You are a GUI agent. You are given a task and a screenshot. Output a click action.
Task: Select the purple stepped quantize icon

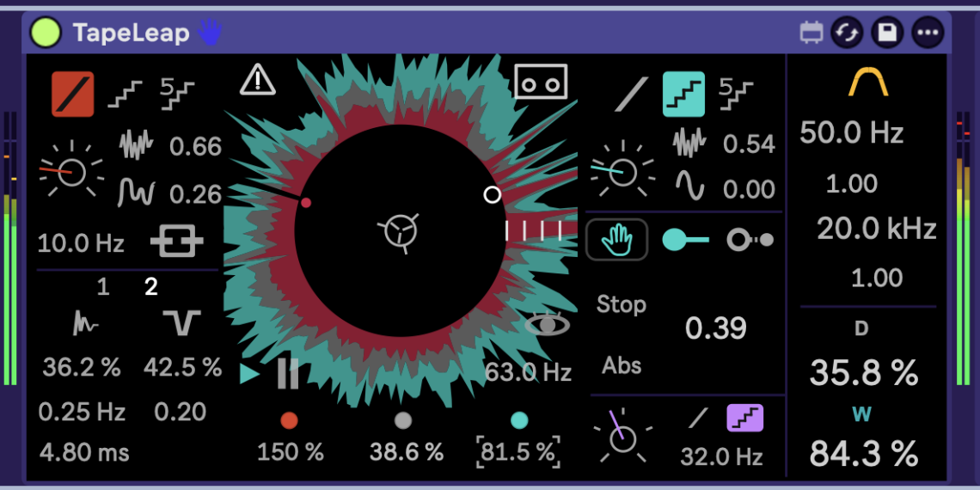click(x=744, y=419)
